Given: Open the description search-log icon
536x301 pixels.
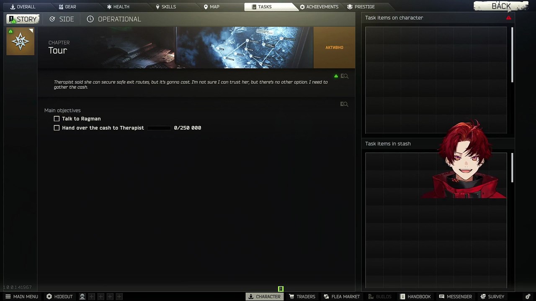Looking at the screenshot, I should click(344, 76).
